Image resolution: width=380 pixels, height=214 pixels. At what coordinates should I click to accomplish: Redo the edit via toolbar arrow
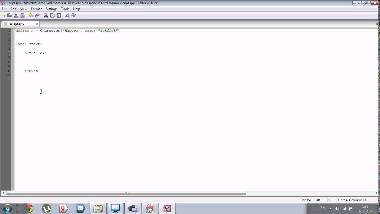[x=37, y=15]
